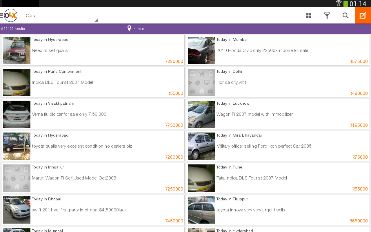The height and width of the screenshot is (232, 371).
Task: Select the ₹750000 price
Action: tap(174, 125)
